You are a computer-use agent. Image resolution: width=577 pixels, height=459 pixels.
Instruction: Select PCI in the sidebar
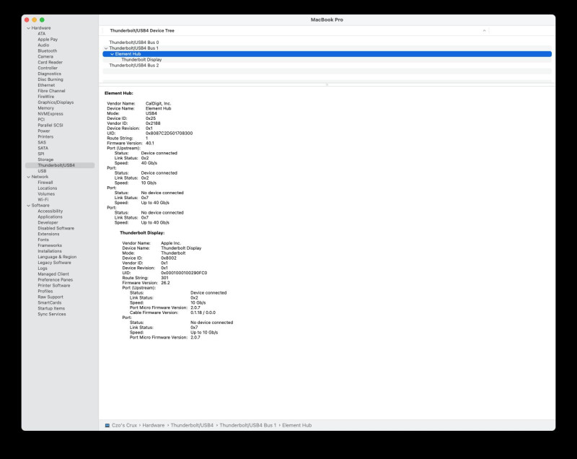pos(41,120)
